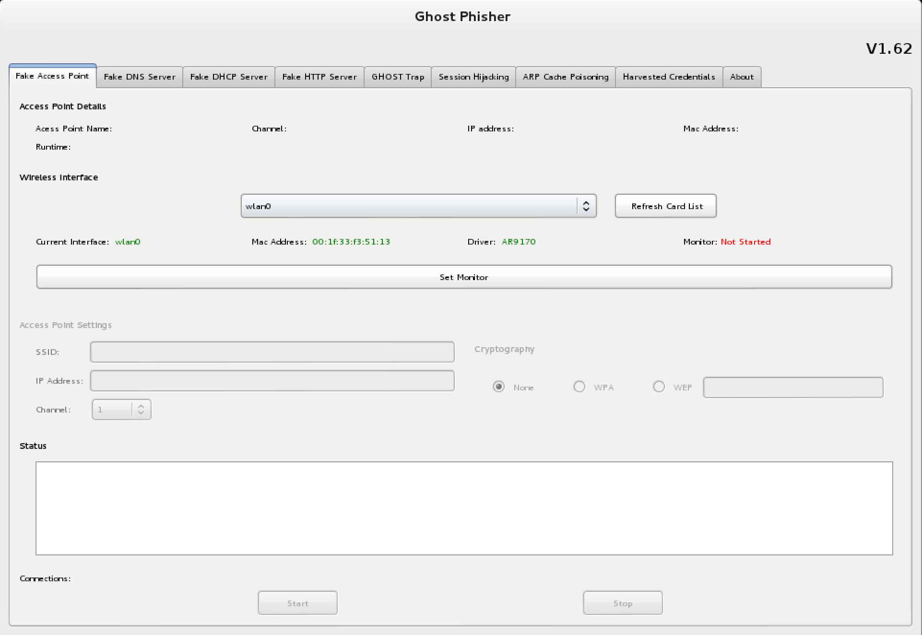Click the Refresh Card List button
Image resolution: width=922 pixels, height=635 pixels.
[666, 206]
